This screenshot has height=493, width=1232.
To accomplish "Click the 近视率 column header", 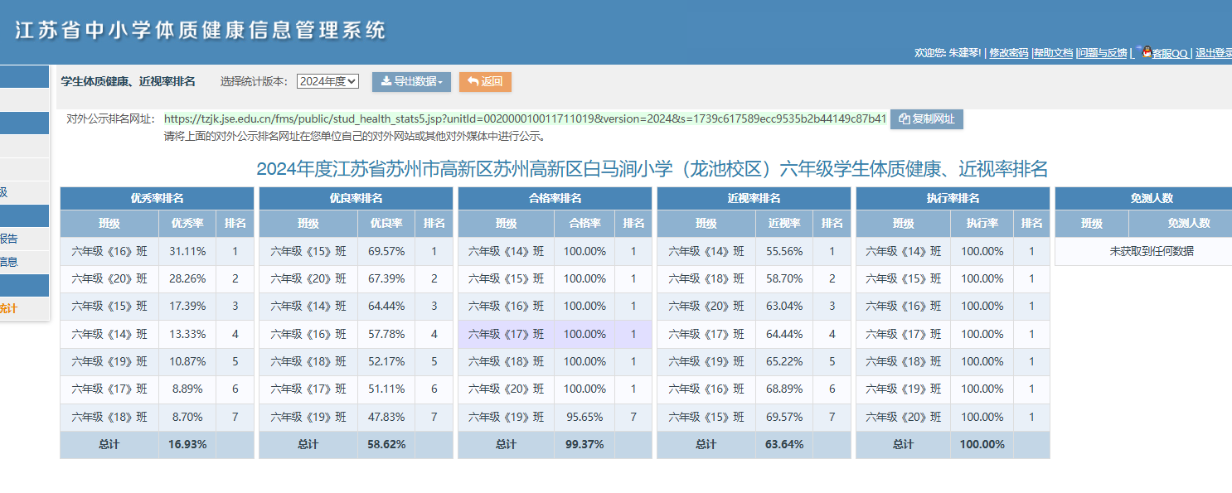I will (784, 224).
